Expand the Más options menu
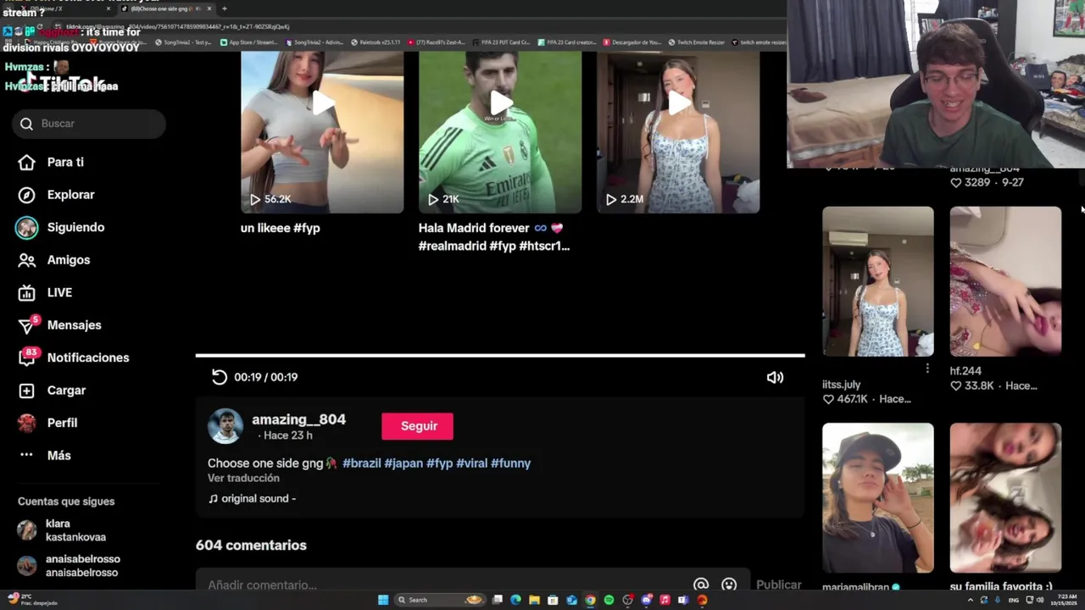Viewport: 1085px width, 610px height. (x=45, y=455)
